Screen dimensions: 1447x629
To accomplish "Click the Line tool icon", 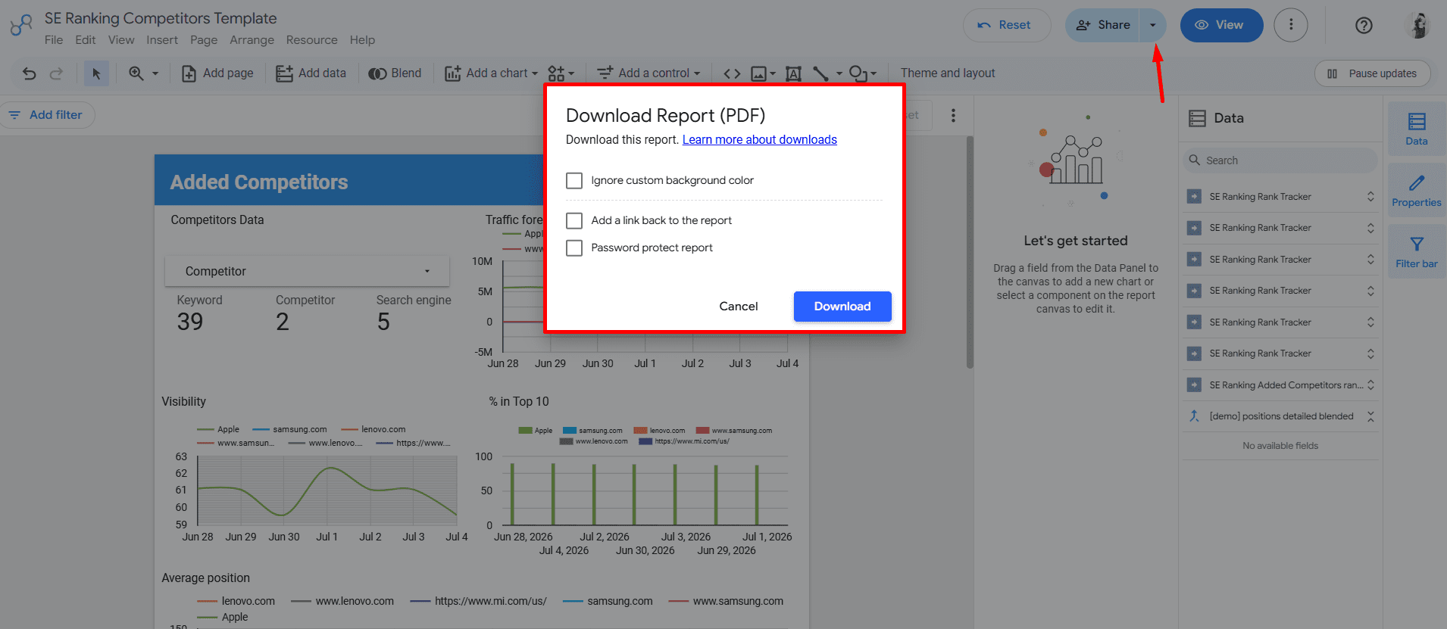I will pos(820,73).
